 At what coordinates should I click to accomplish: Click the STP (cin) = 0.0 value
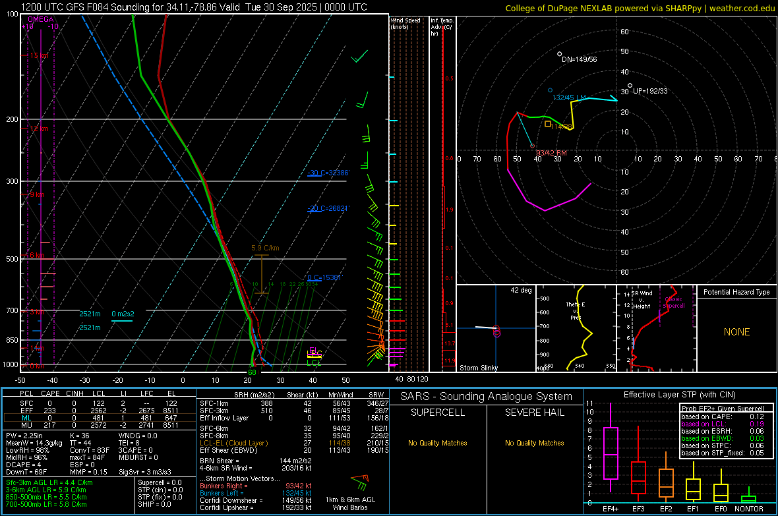[160, 490]
